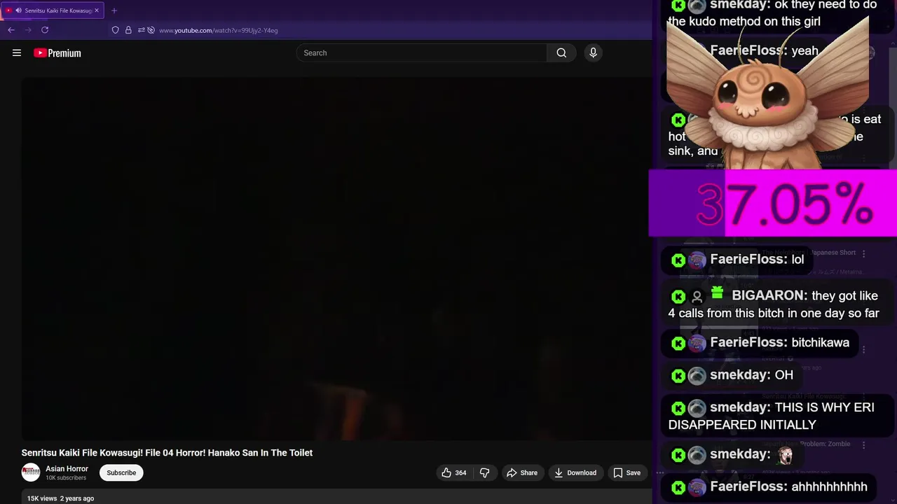Open options for The Neighbors Japanese Short
Image resolution: width=897 pixels, height=504 pixels.
pos(863,253)
